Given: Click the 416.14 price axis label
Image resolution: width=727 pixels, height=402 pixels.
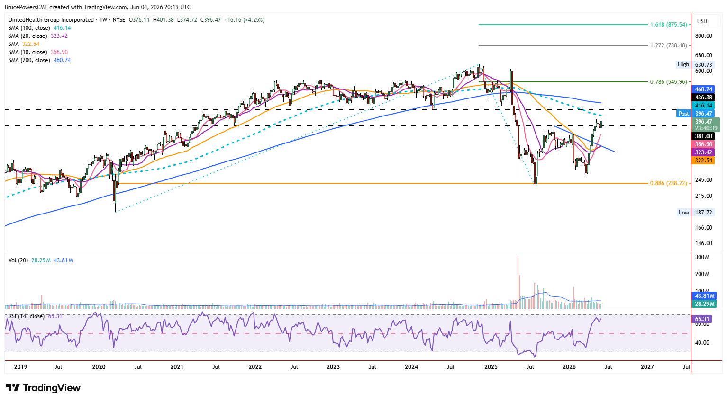Looking at the screenshot, I should pyautogui.click(x=704, y=106).
